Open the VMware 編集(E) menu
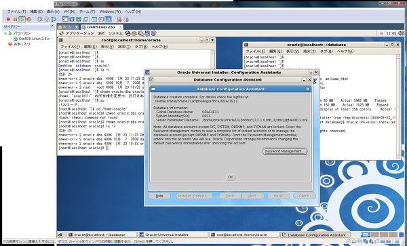407x246 pixels. pos(37,12)
